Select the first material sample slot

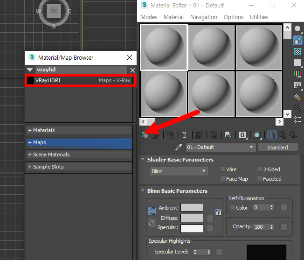164,47
